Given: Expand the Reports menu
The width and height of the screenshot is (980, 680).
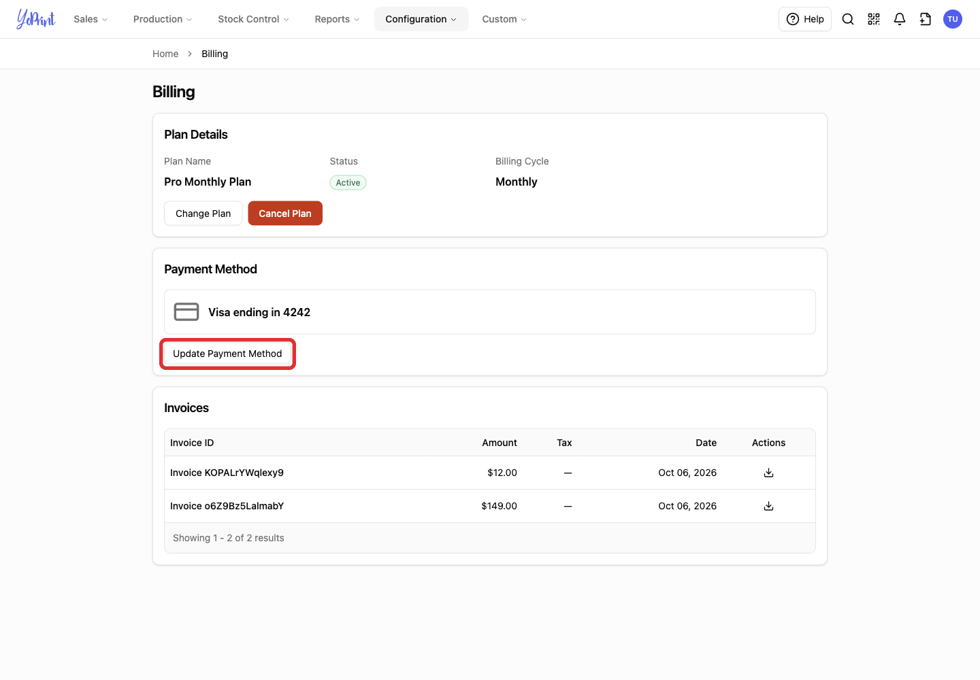Looking at the screenshot, I should 337,19.
